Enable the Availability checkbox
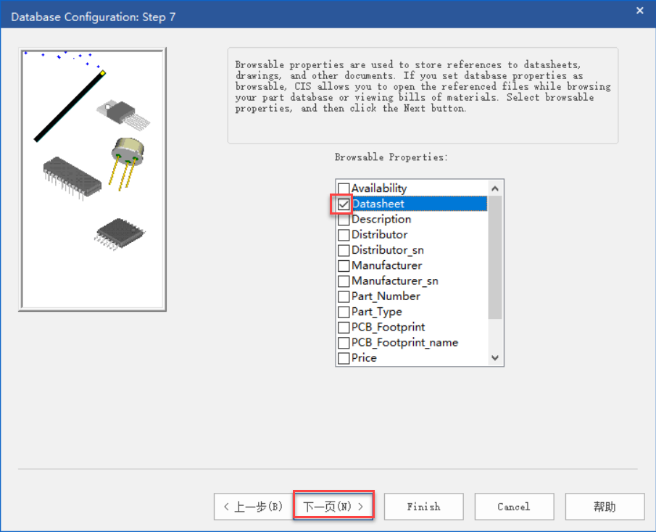656x532 pixels. 344,188
